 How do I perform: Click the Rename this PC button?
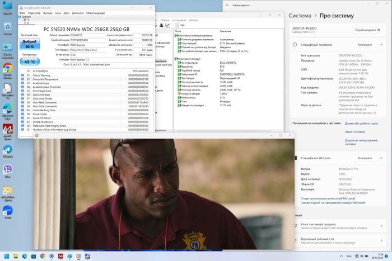367,30
